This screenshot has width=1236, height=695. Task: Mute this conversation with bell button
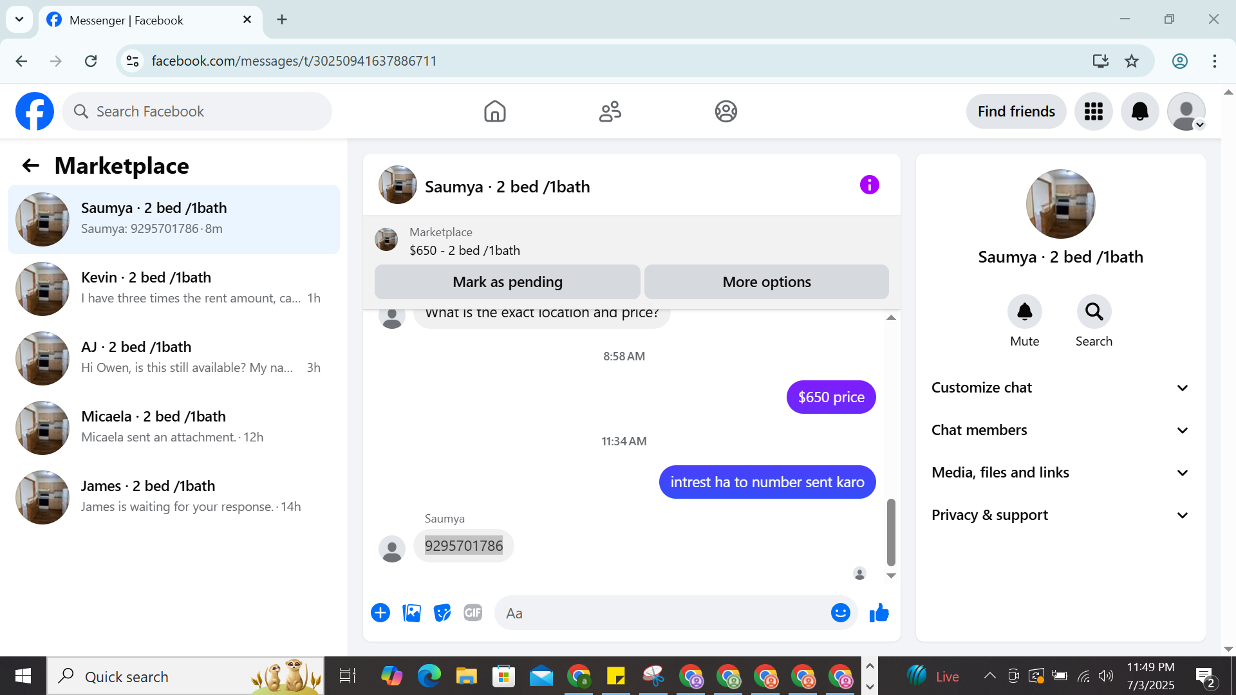[1024, 312]
